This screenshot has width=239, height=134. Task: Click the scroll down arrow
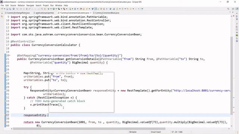(x=232, y=126)
